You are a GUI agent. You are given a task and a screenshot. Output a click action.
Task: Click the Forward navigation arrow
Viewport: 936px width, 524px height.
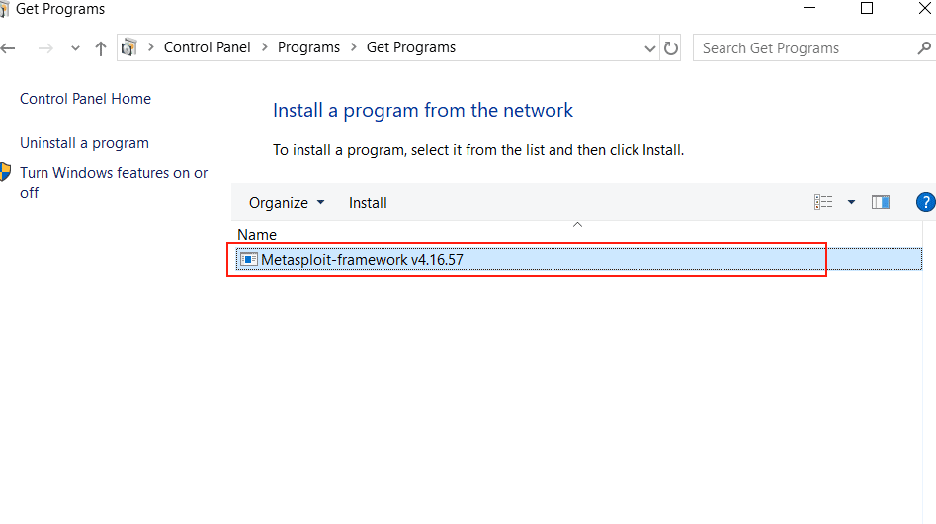coord(44,48)
